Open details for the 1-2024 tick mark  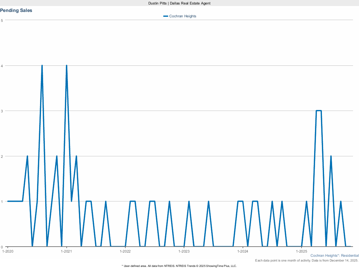pos(244,251)
